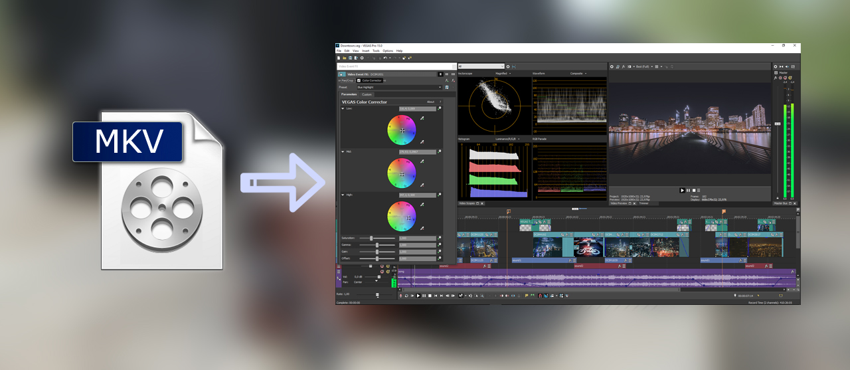This screenshot has width=850, height=370.
Task: Click the High color wheel
Action: coord(402,217)
